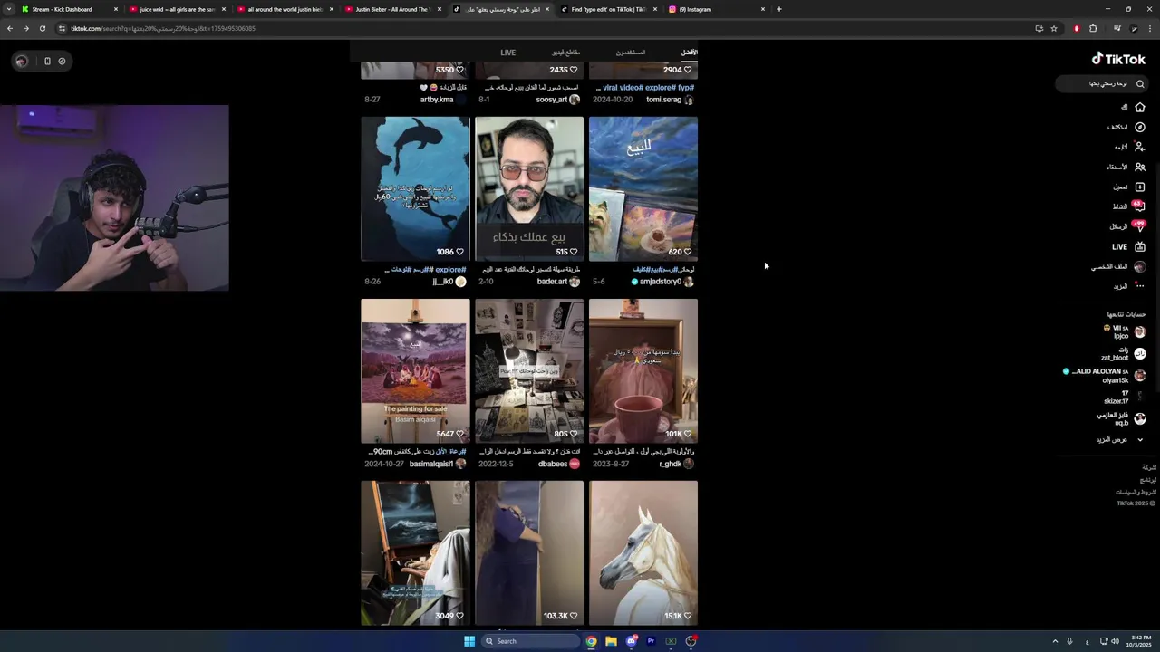
Task: Open the Profile avatar in sidebar
Action: 1140,266
